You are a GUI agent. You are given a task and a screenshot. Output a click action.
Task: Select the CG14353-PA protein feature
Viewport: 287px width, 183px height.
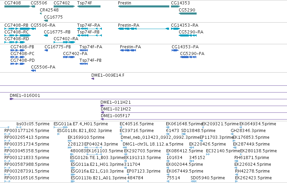click(175, 50)
